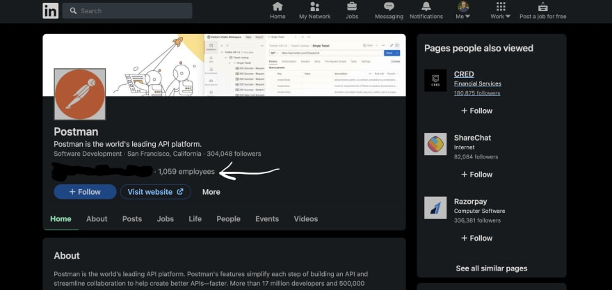Viewport: 612px width, 290px height.
Task: Follow the Postman page
Action: pyautogui.click(x=85, y=192)
